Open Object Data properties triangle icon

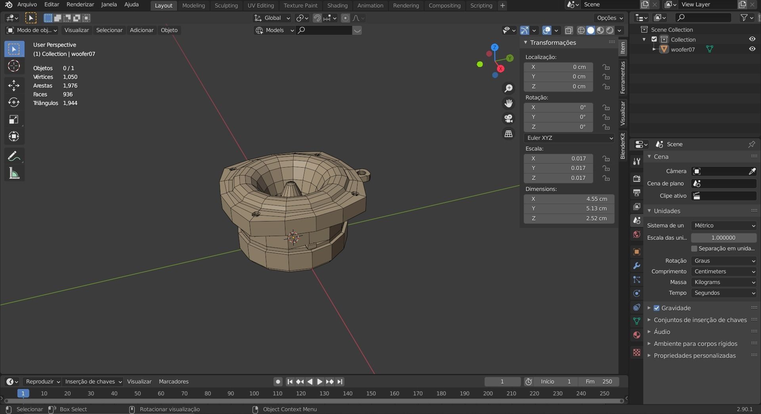pyautogui.click(x=637, y=321)
